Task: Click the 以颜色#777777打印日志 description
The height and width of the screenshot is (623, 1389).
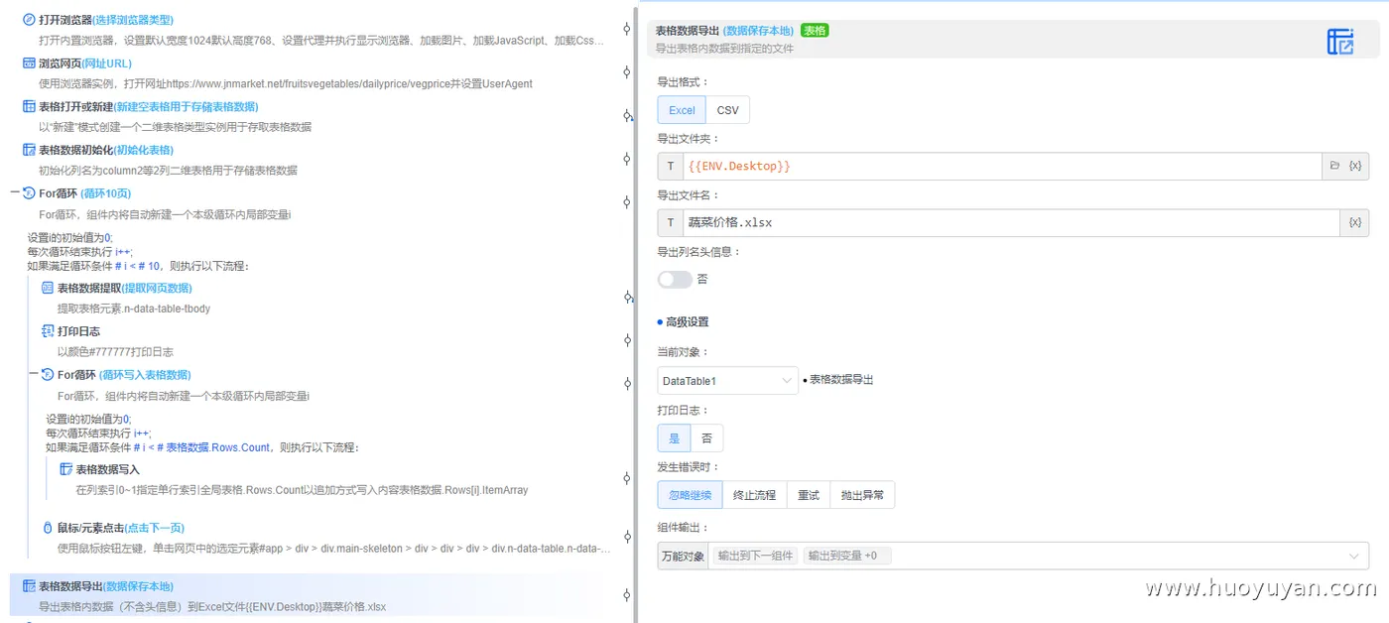Action: coord(115,352)
